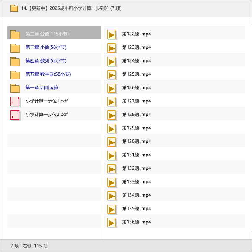
Task: Select the file 第135题 .mp4
Action: 136,209
